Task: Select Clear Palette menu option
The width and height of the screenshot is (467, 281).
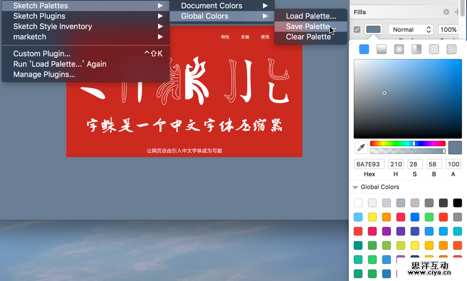Action: tap(308, 37)
